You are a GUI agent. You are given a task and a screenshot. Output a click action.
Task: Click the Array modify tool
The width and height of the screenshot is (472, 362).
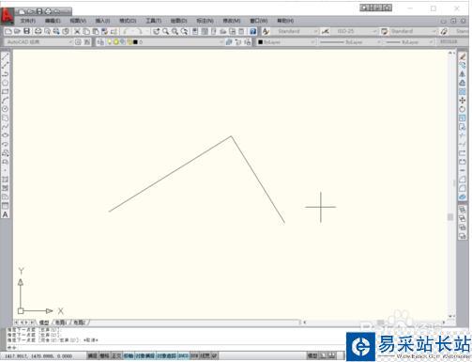(463, 92)
